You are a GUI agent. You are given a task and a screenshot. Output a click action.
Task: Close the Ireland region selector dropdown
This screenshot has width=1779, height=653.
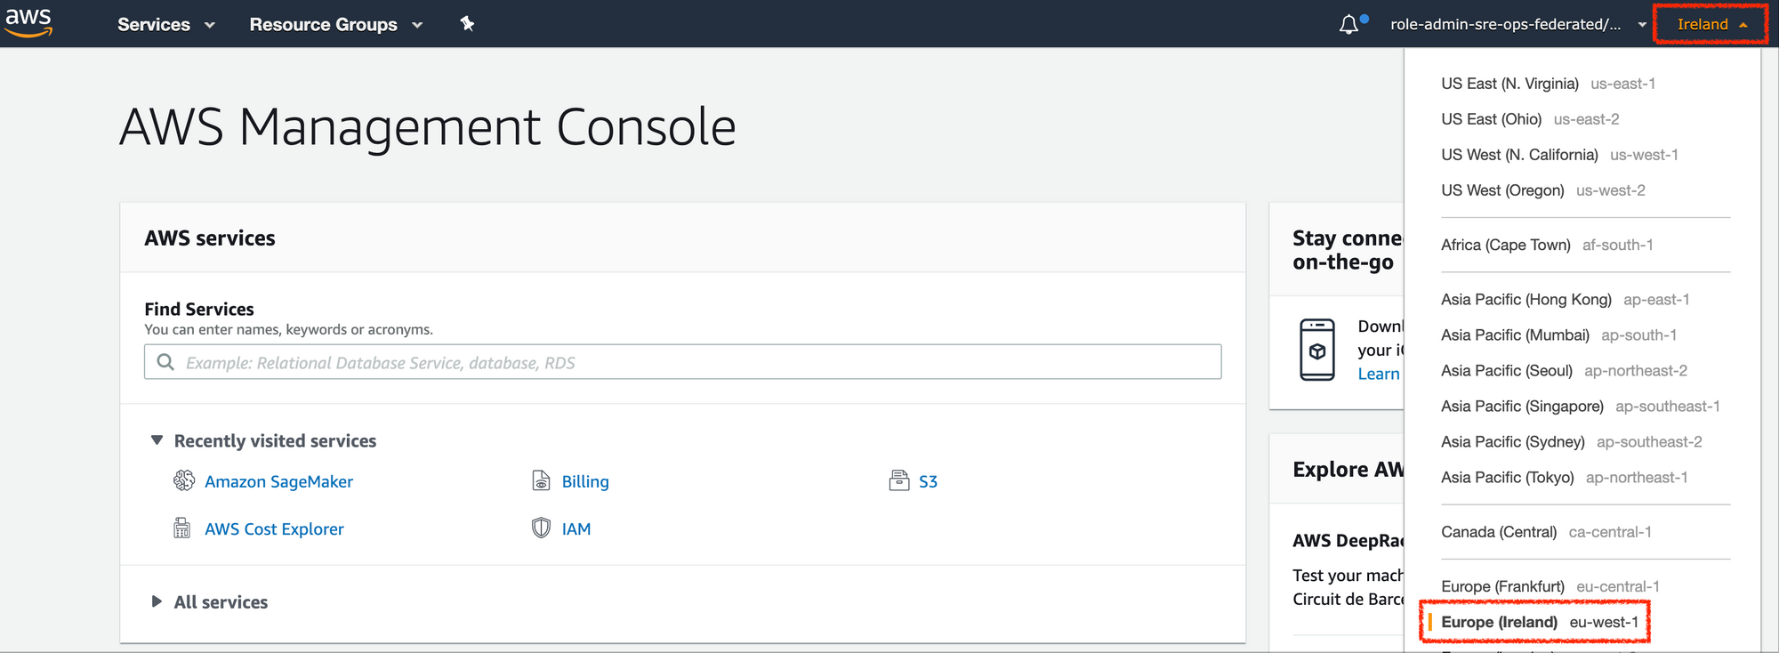point(1711,24)
